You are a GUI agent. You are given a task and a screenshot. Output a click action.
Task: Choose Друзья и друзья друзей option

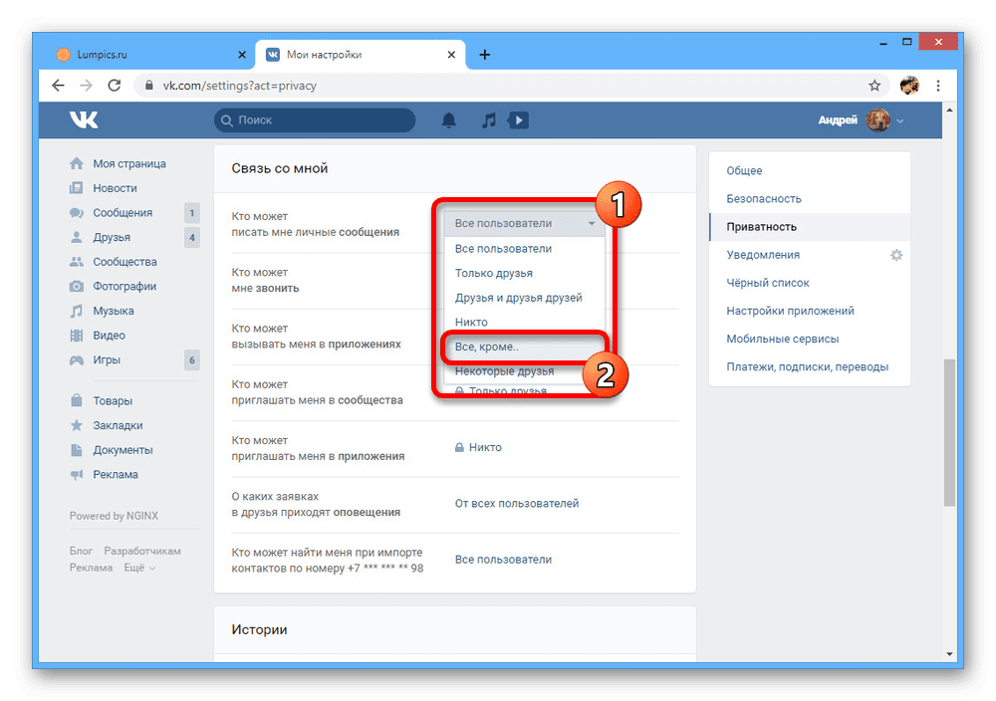coord(524,298)
